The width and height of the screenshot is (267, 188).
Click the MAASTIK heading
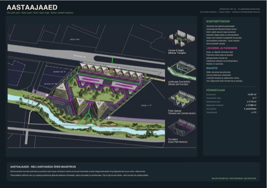click(212, 68)
